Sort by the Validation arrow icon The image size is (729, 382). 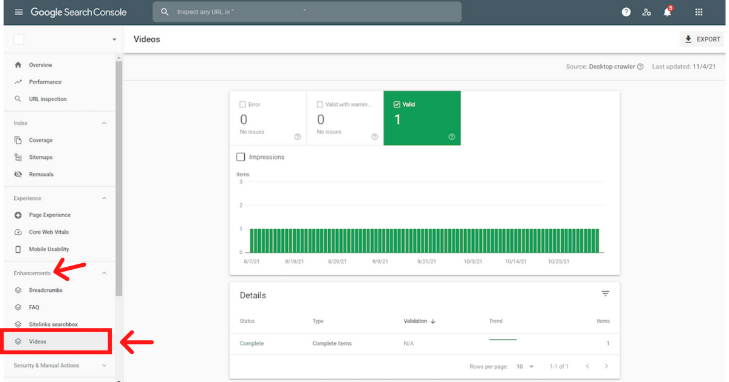[433, 321]
